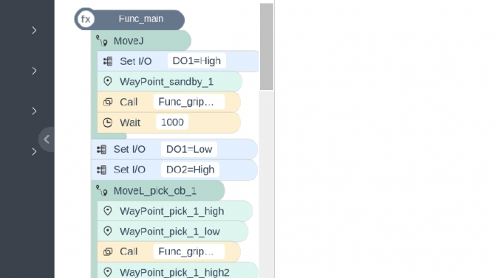Edit the DO2=High value field
Screen dimensions: 495x278
coord(190,170)
